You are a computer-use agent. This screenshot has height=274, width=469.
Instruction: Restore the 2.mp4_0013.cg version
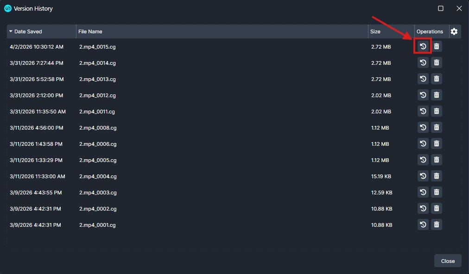[x=423, y=79]
